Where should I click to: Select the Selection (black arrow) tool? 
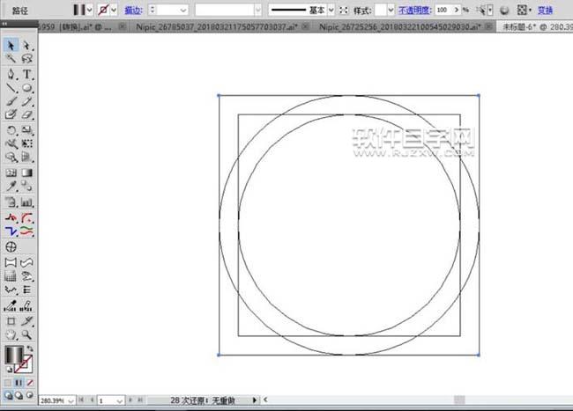[11, 45]
